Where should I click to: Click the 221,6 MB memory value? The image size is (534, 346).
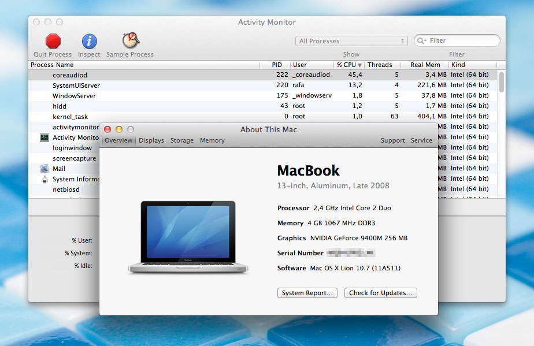coord(432,85)
